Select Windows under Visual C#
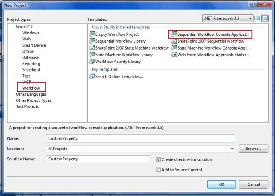This screenshot has width=275, height=196. (x=31, y=33)
